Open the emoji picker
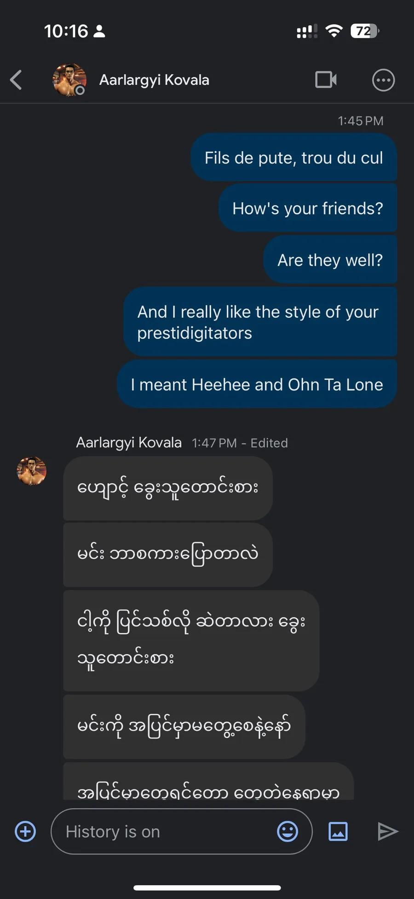This screenshot has height=899, width=414. 287,831
